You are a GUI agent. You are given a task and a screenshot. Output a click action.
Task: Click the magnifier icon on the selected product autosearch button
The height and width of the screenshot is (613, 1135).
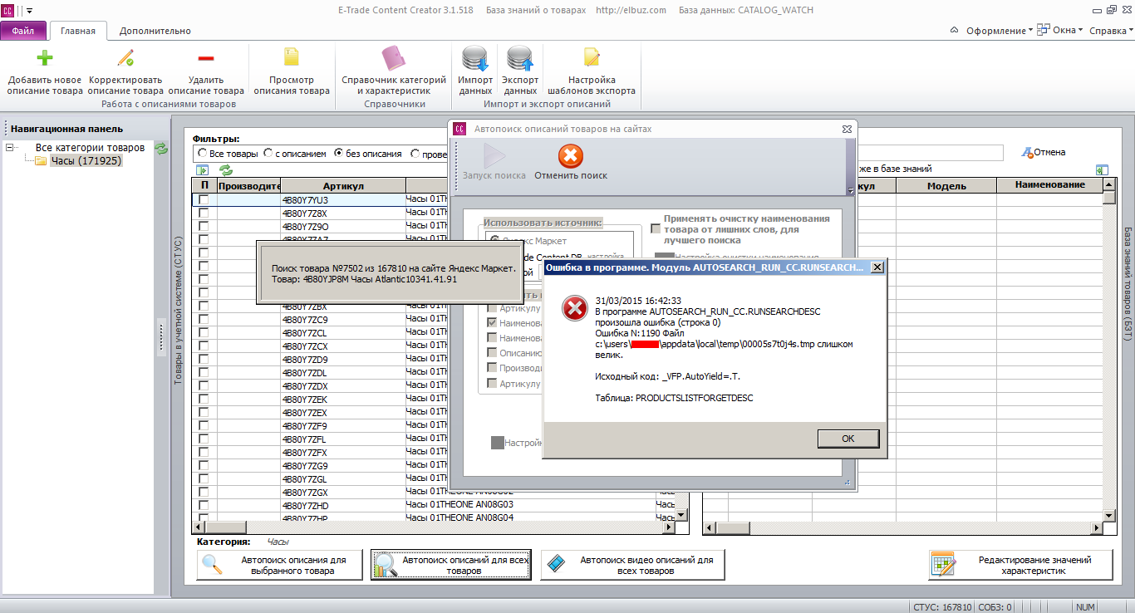[212, 565]
